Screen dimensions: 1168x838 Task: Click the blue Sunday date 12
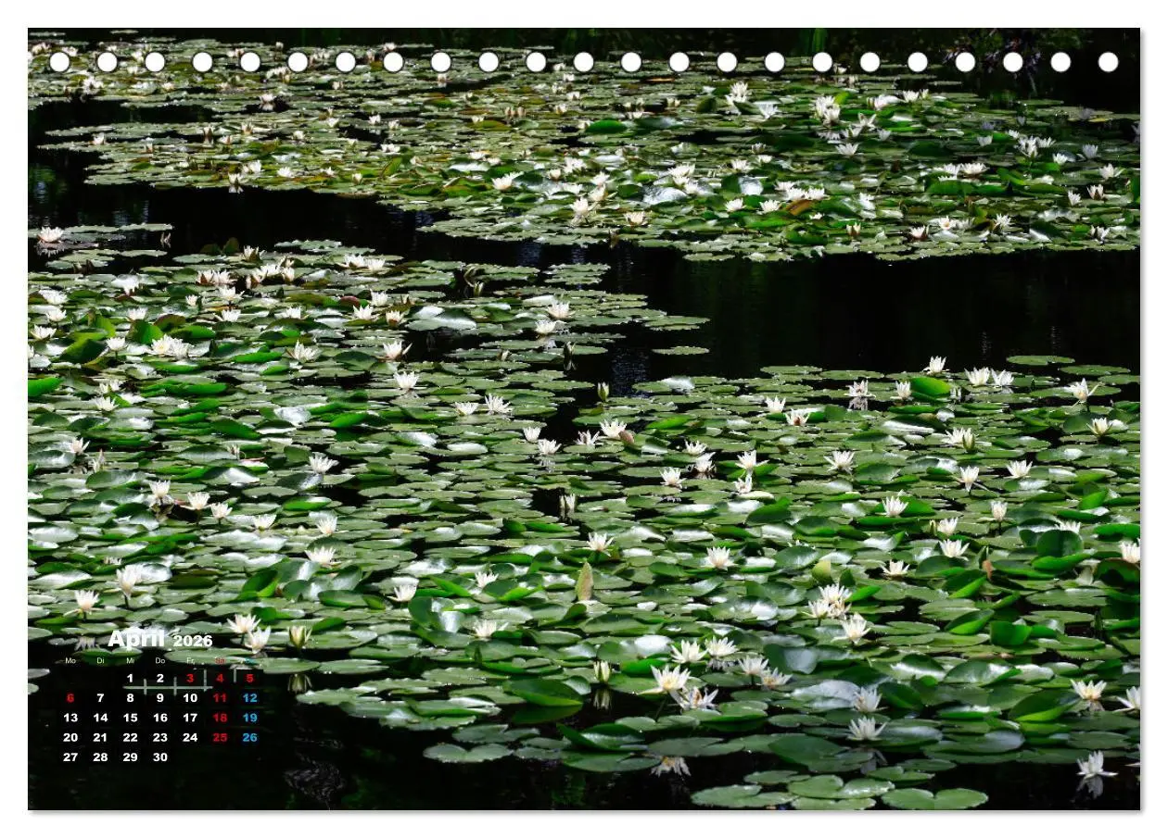click(249, 698)
